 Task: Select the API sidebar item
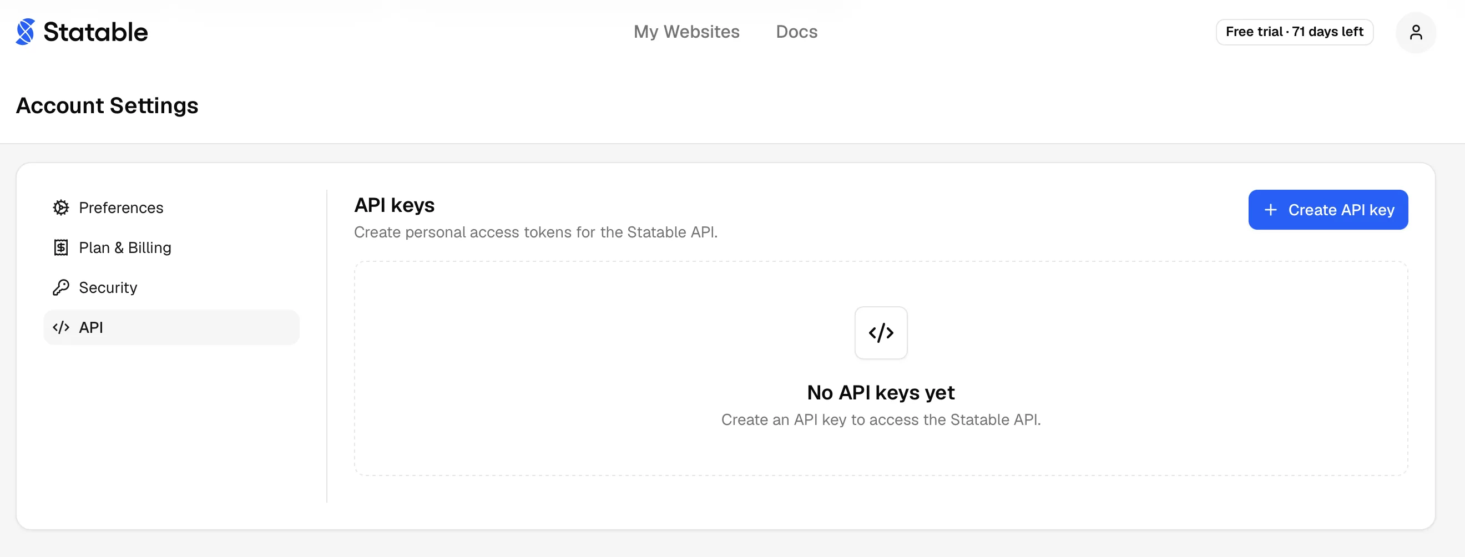tap(171, 327)
